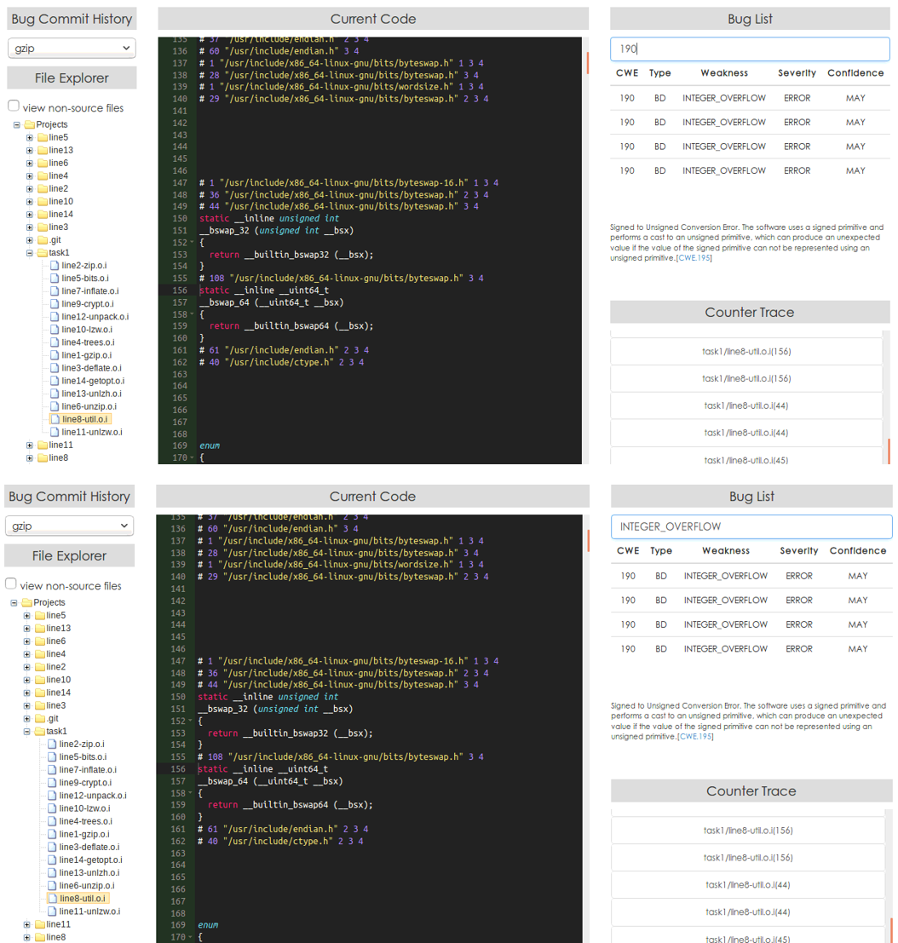898x943 pixels.
Task: Click line5-bits.o.i file icon in upper view
Action: click(55, 279)
